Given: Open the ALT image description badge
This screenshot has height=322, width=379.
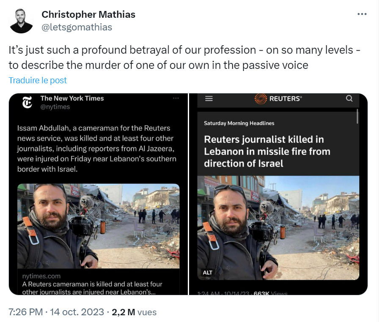Looking at the screenshot, I should pos(208,273).
